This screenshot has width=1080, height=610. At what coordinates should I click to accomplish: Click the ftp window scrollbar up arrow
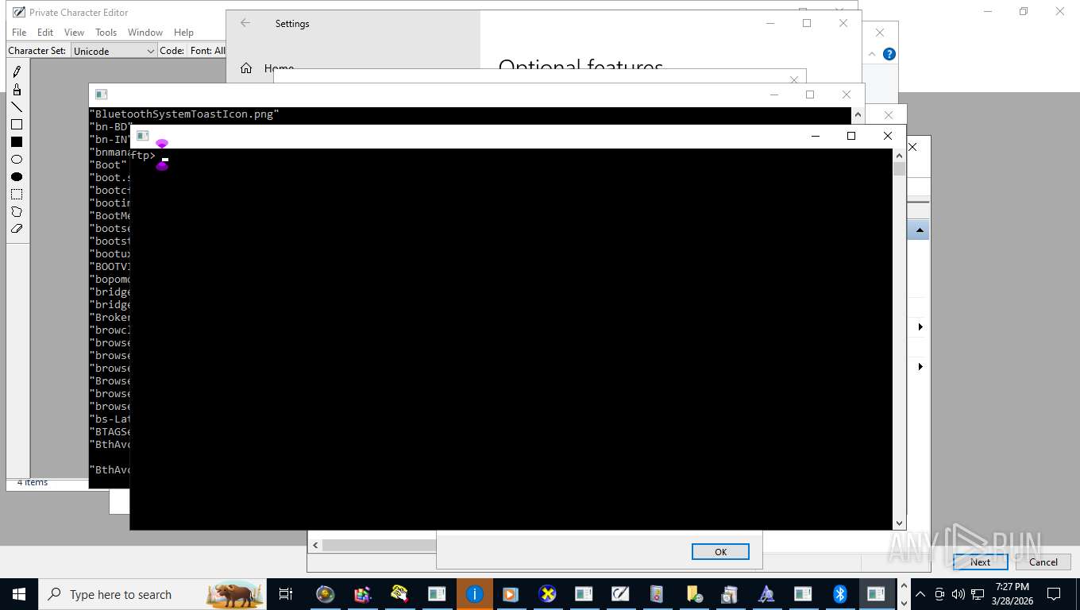[899, 155]
